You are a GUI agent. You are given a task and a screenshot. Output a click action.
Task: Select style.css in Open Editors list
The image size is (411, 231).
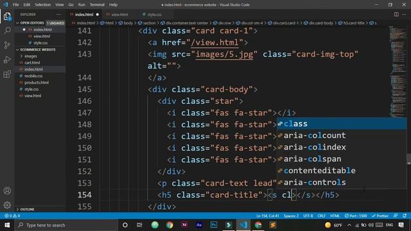pos(40,43)
